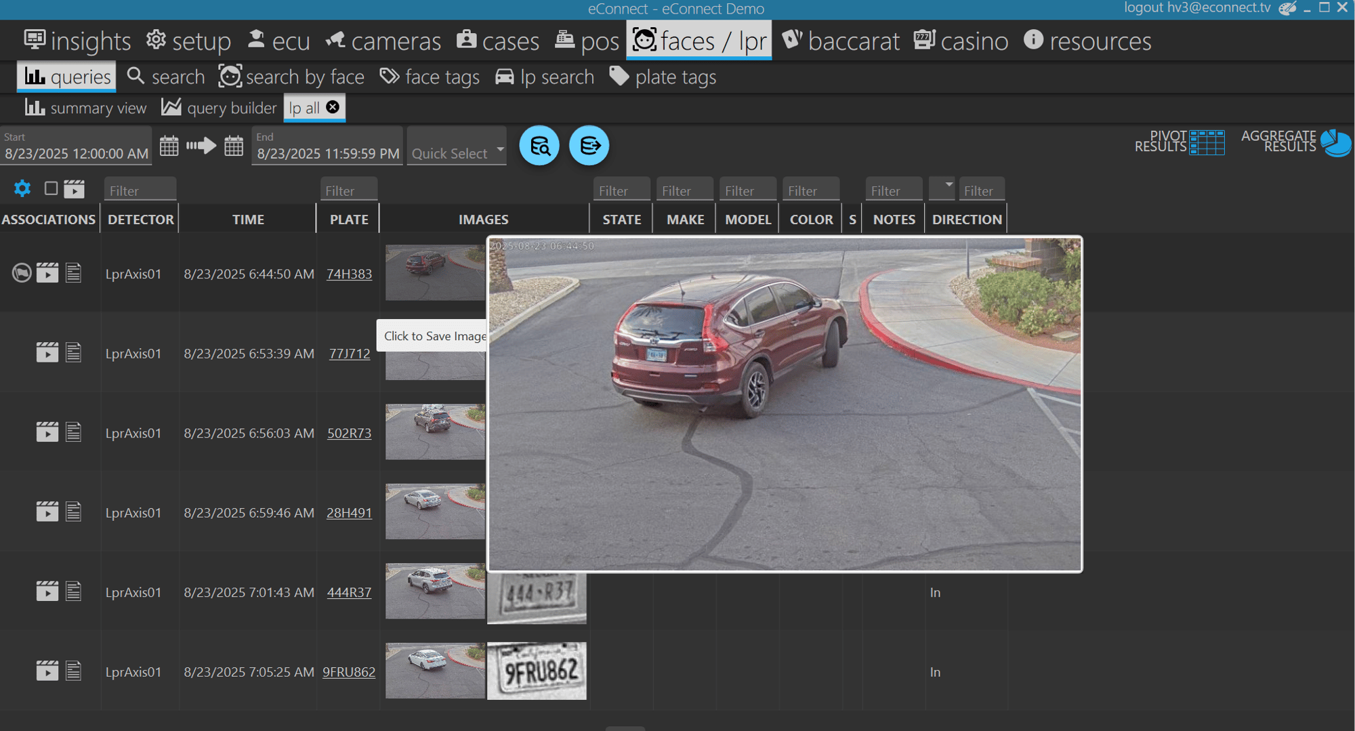
Task: Open the grid settings gear icon
Action: point(22,188)
